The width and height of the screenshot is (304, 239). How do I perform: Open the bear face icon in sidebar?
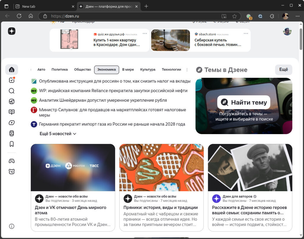click(12, 172)
